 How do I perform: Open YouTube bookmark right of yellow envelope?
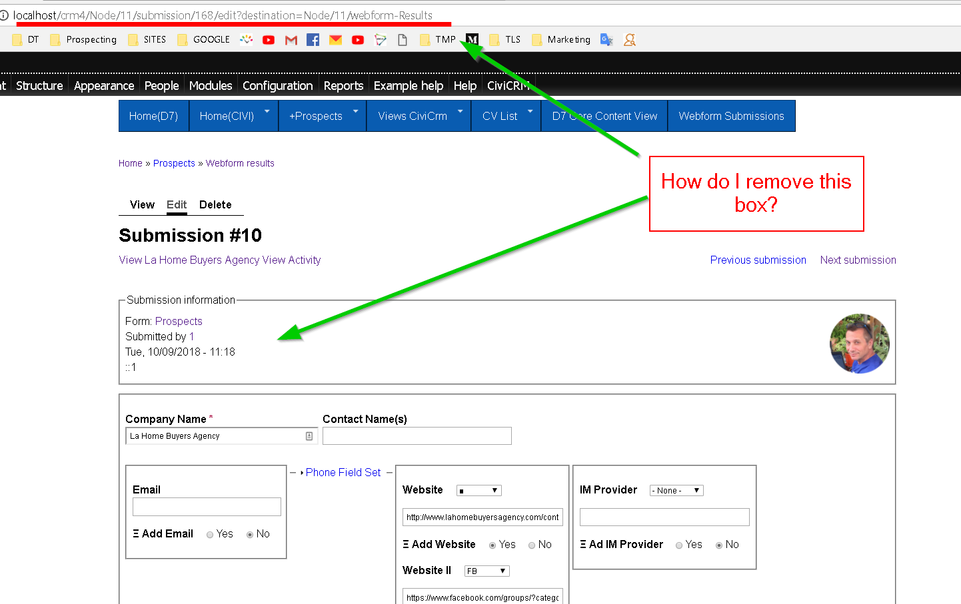[x=358, y=40]
